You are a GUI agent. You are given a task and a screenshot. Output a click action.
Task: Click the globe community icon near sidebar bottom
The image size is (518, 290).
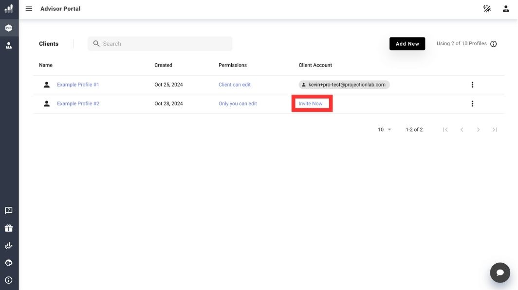8,262
